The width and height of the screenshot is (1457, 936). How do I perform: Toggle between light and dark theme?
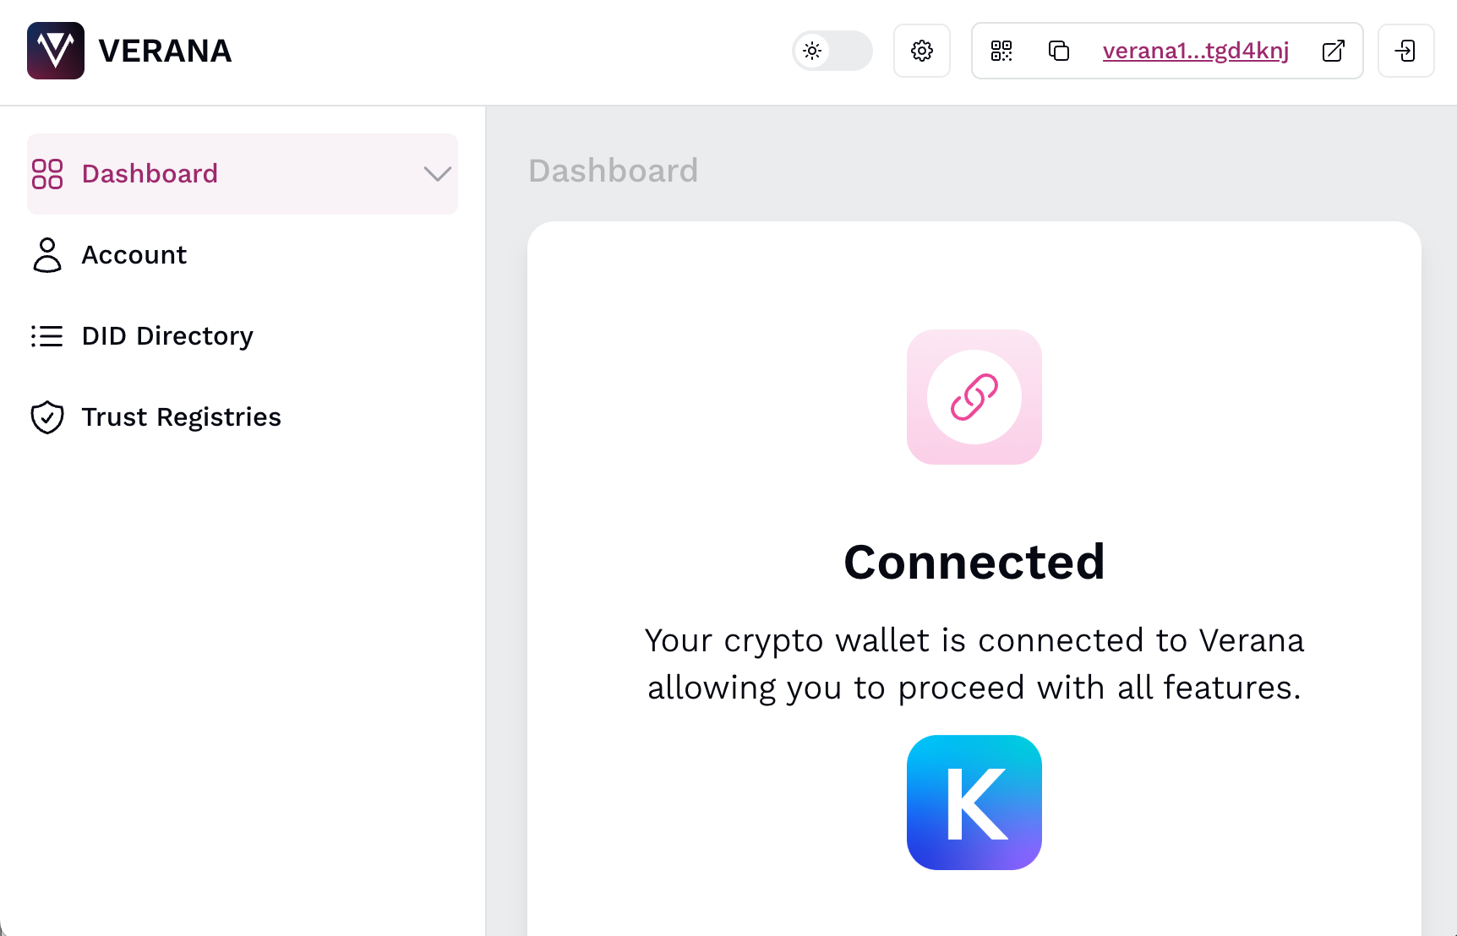point(832,51)
